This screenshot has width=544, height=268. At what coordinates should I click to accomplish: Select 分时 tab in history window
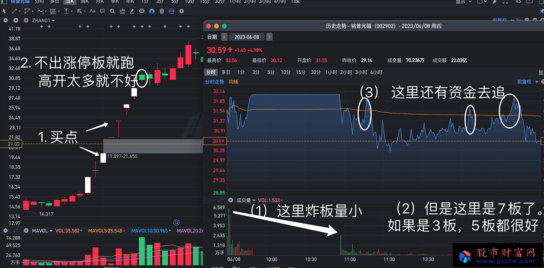click(x=211, y=72)
